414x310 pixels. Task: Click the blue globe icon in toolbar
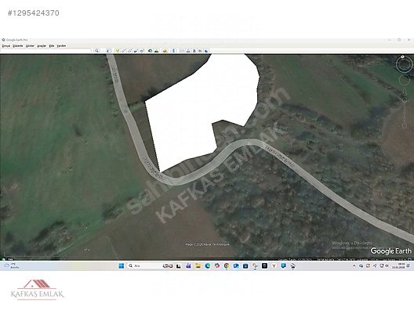point(206,51)
